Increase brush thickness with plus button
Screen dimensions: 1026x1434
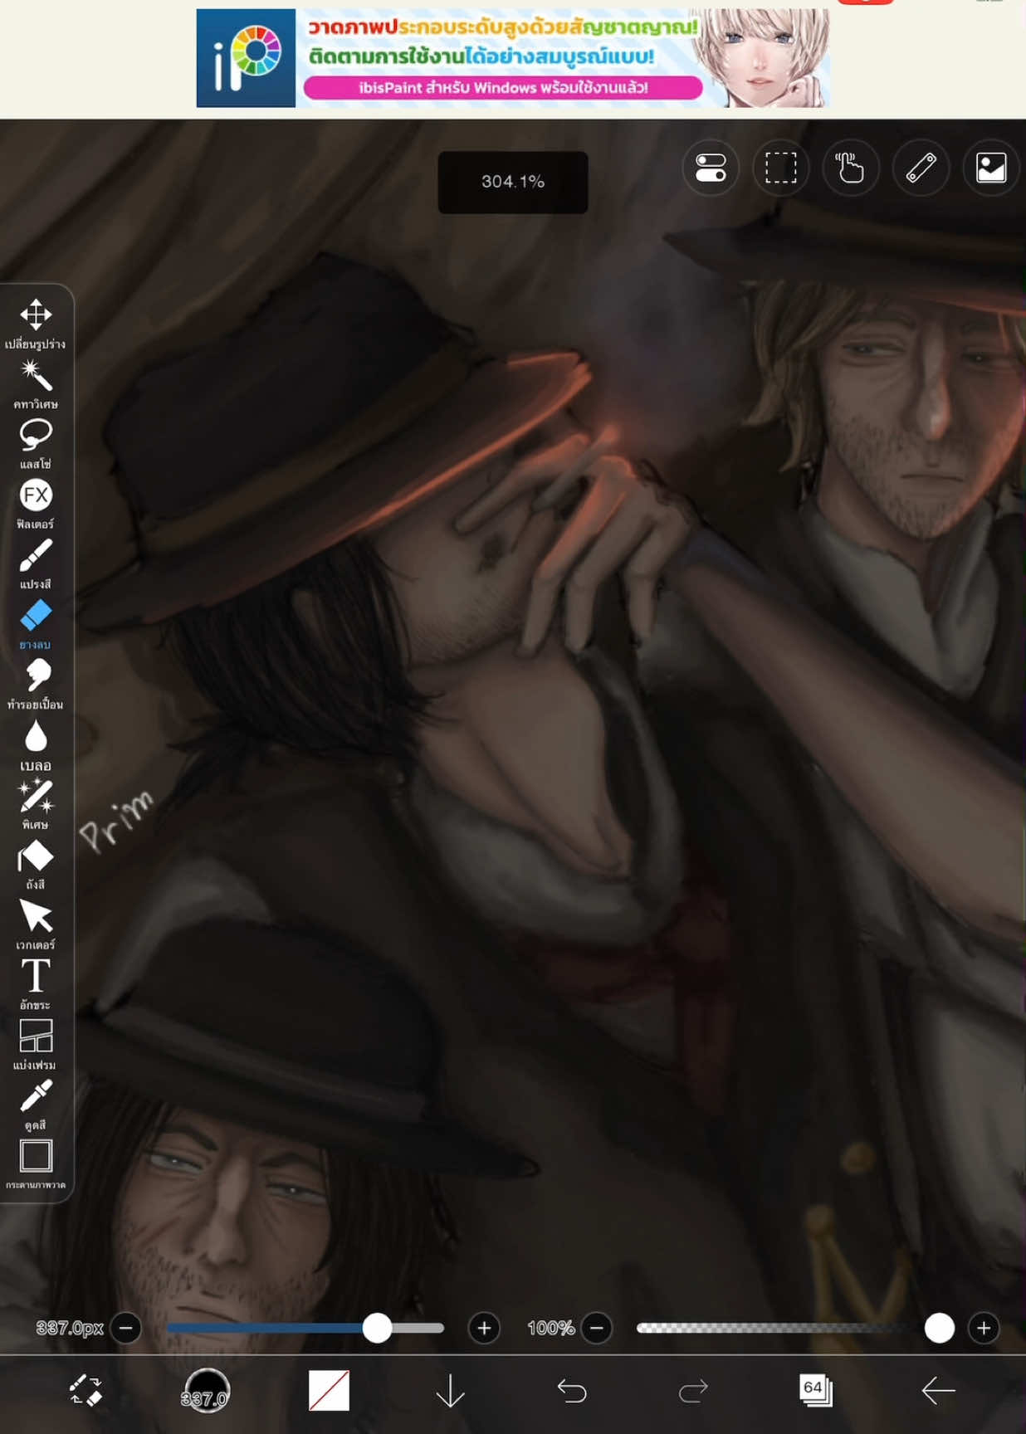tap(484, 1328)
